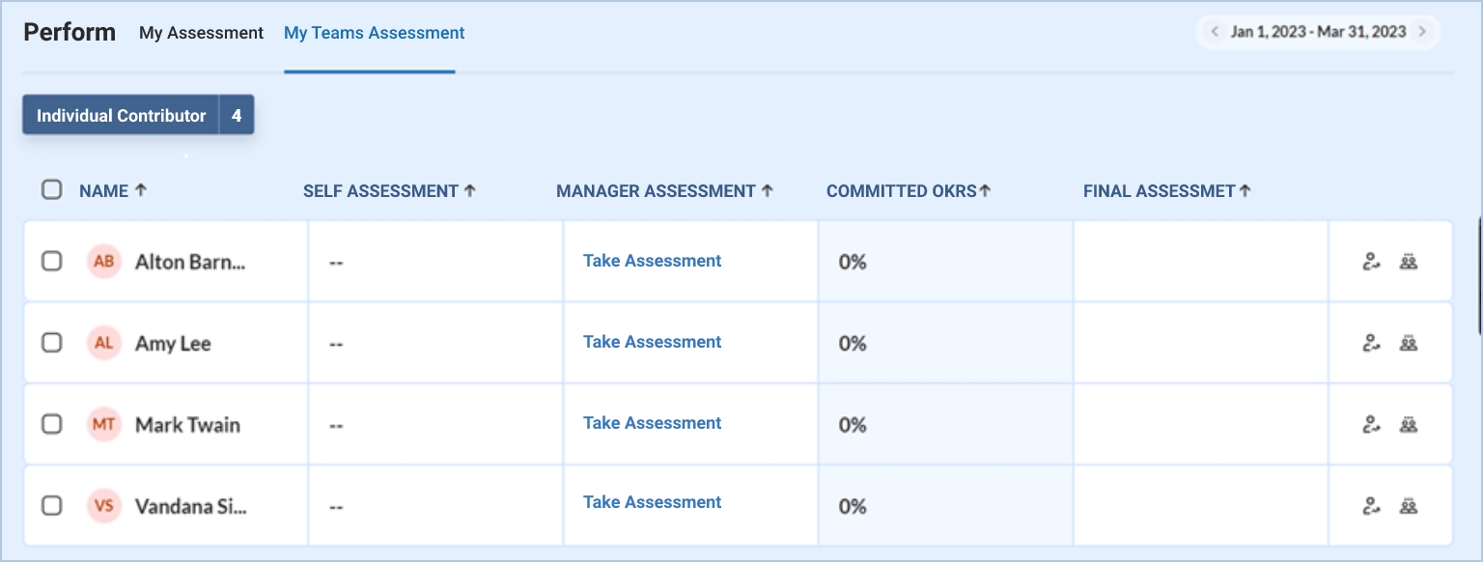This screenshot has width=1483, height=562.
Task: Sort by Self Assessment column arrow
Action: pos(470,191)
